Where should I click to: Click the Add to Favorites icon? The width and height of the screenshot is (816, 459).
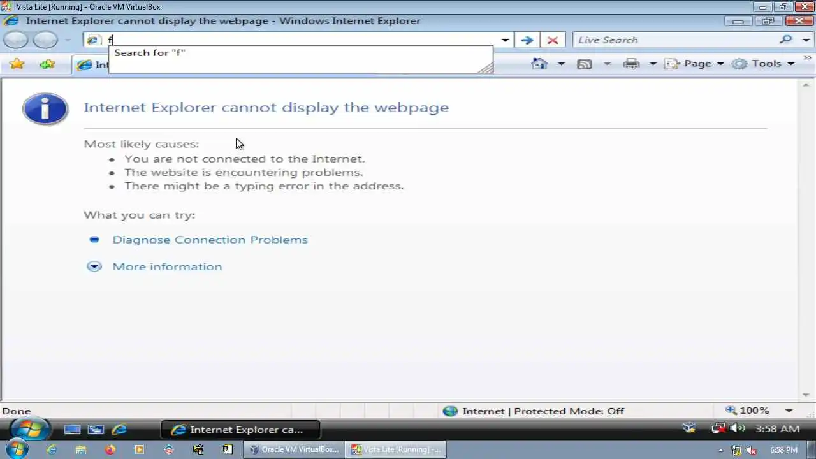click(x=47, y=64)
